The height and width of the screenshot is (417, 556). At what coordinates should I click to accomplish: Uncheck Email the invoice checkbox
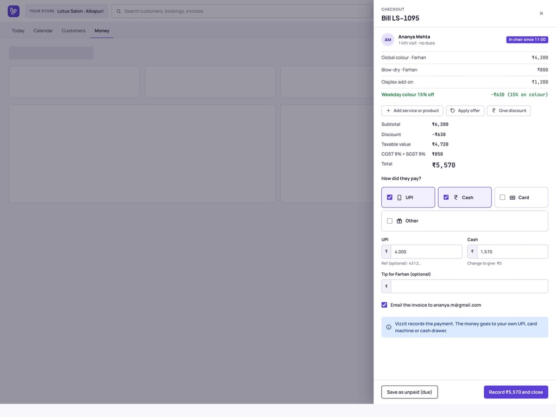(384, 305)
